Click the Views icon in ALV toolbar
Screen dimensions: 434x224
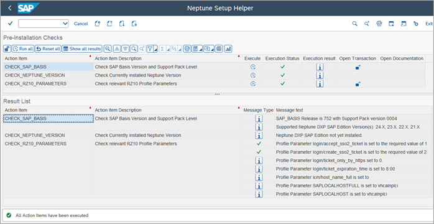point(195,49)
